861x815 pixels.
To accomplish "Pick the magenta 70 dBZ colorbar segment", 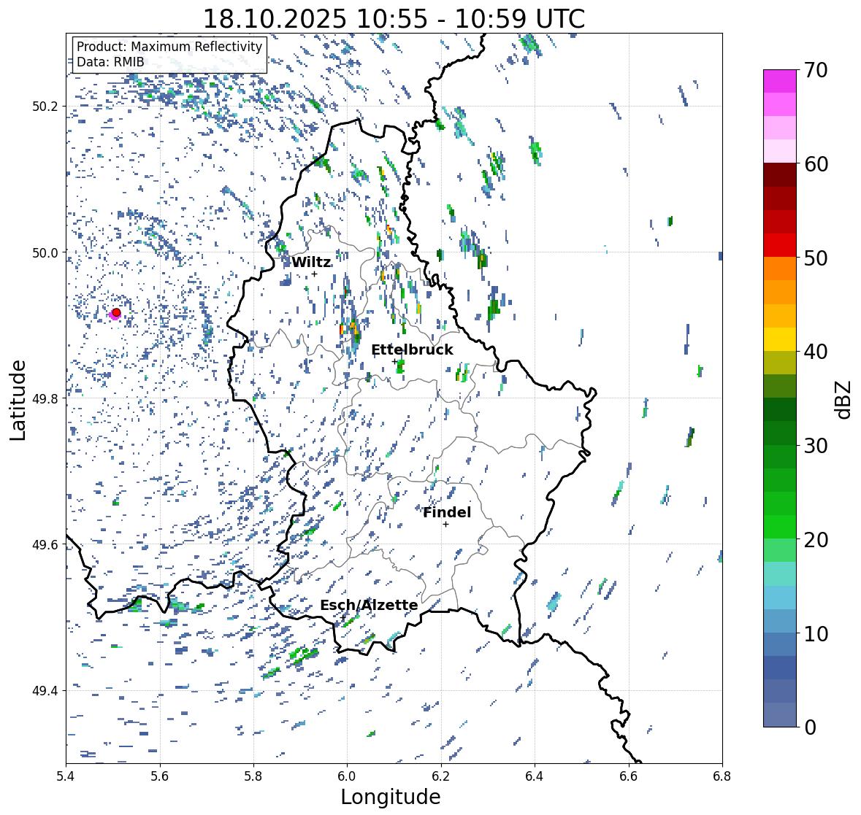I will pyautogui.click(x=780, y=81).
